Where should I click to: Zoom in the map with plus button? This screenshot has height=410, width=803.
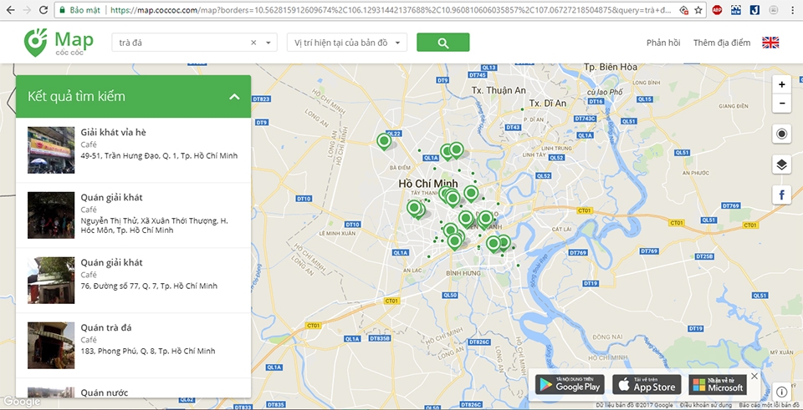point(781,85)
